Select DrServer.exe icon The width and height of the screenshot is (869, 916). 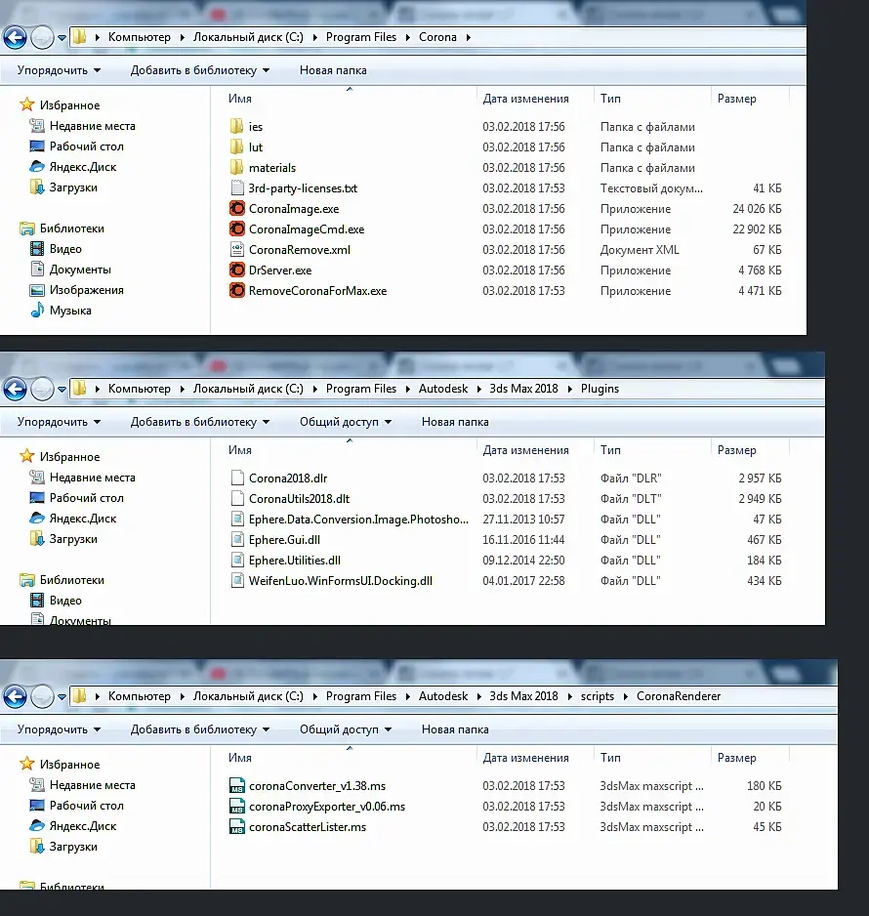point(236,270)
